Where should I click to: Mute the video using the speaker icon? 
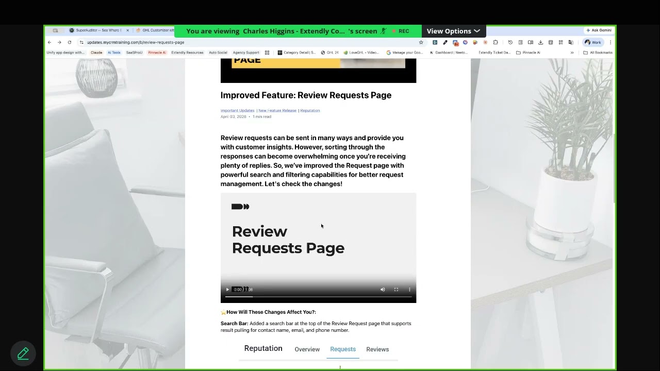pos(383,290)
